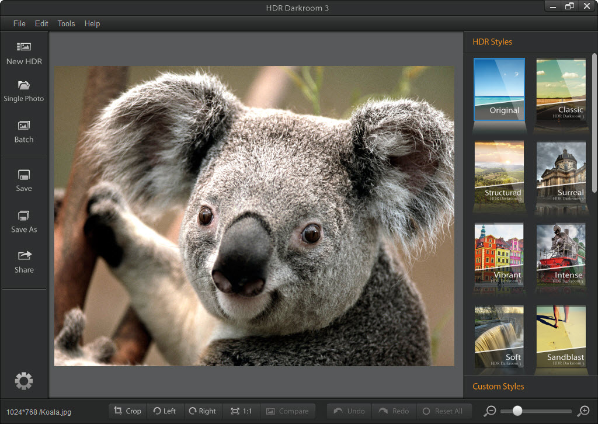Start Batch processing from the sidebar
The image size is (598, 424).
(23, 132)
